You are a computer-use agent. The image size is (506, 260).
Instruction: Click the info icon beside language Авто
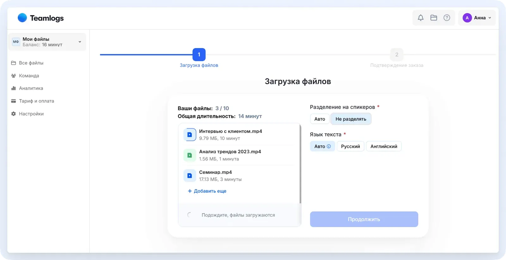[x=329, y=146]
